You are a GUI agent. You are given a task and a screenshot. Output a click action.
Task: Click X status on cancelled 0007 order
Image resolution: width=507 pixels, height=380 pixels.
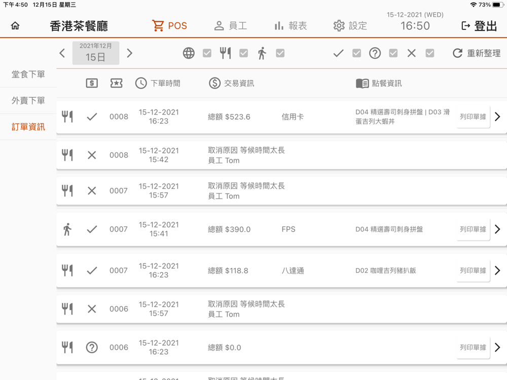92,191
